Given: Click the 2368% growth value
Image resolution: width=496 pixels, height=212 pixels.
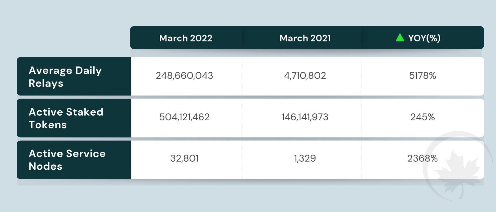Looking at the screenshot, I should pos(423,159).
